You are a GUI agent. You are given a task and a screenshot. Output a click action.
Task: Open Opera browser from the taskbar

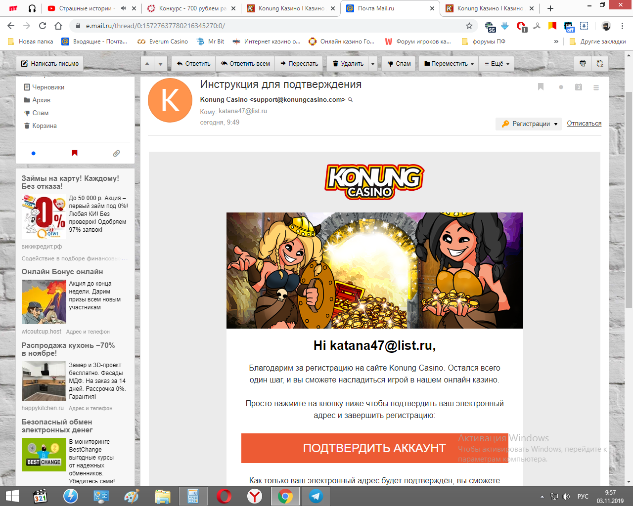(224, 496)
